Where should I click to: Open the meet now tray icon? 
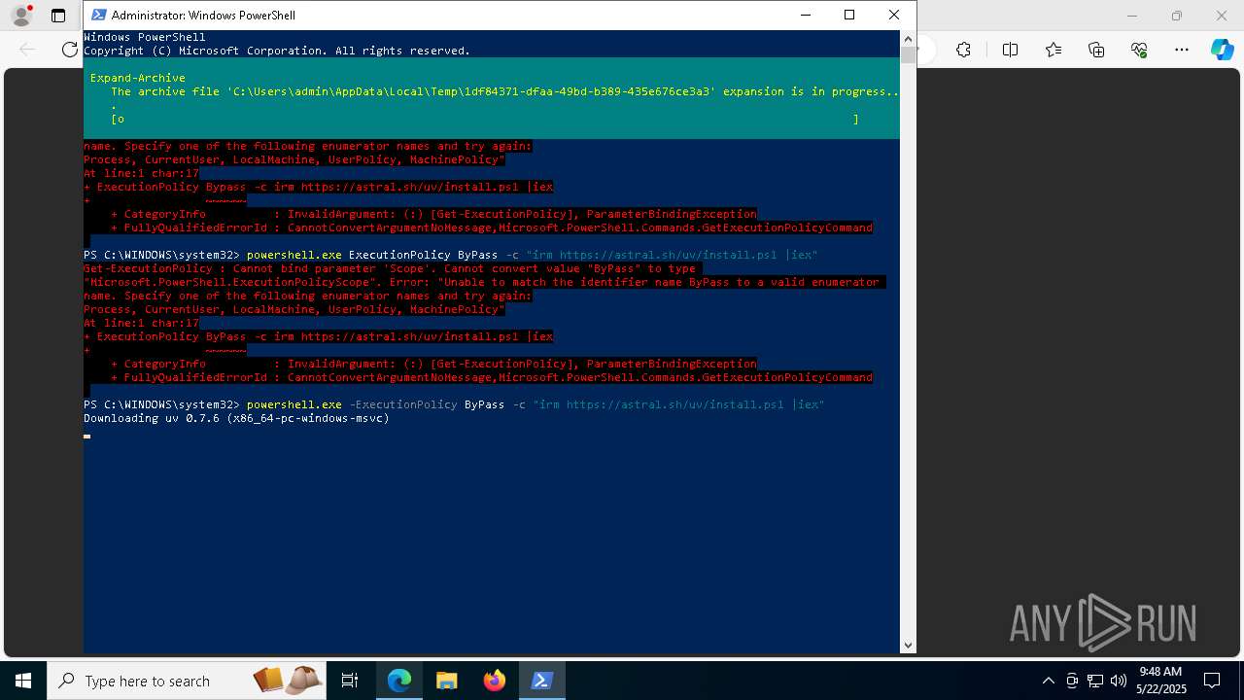point(1072,681)
